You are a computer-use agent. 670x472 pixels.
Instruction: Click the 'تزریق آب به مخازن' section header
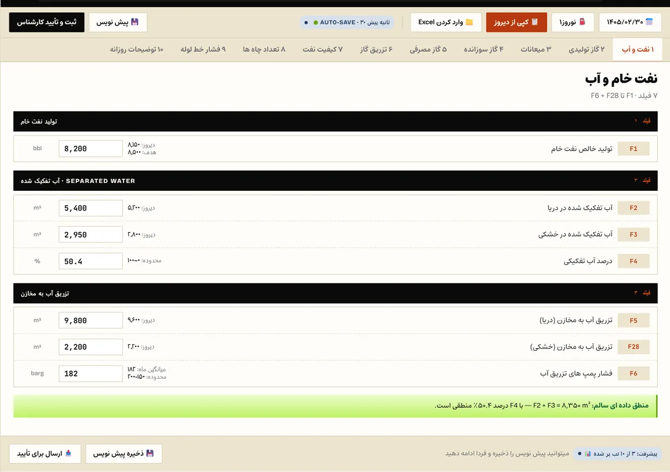pyautogui.click(x=336, y=293)
